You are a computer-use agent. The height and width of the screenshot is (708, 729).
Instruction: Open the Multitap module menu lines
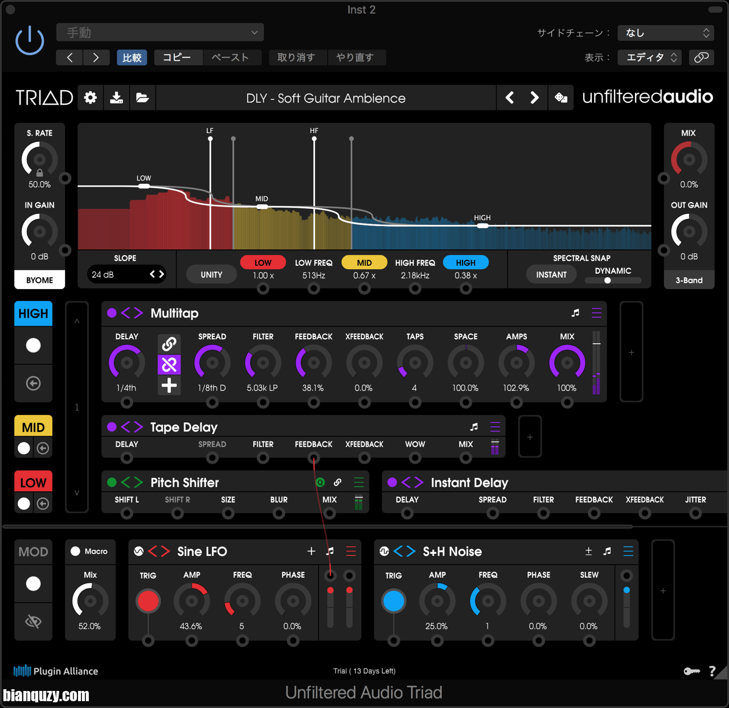[x=596, y=313]
